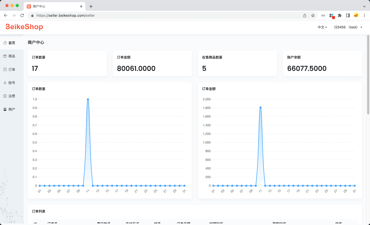Image resolution: width=370 pixels, height=225 pixels.
Task: Open the 123456 (test) account dropdown
Action: coord(348,27)
